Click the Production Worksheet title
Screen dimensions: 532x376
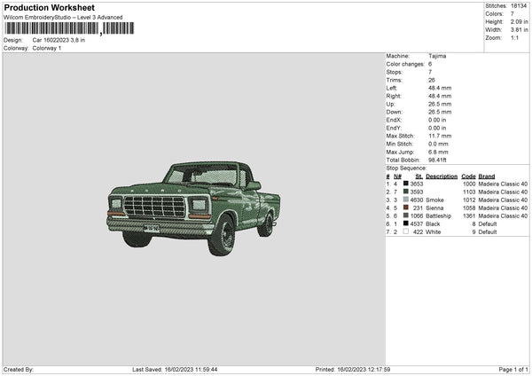[x=50, y=8]
